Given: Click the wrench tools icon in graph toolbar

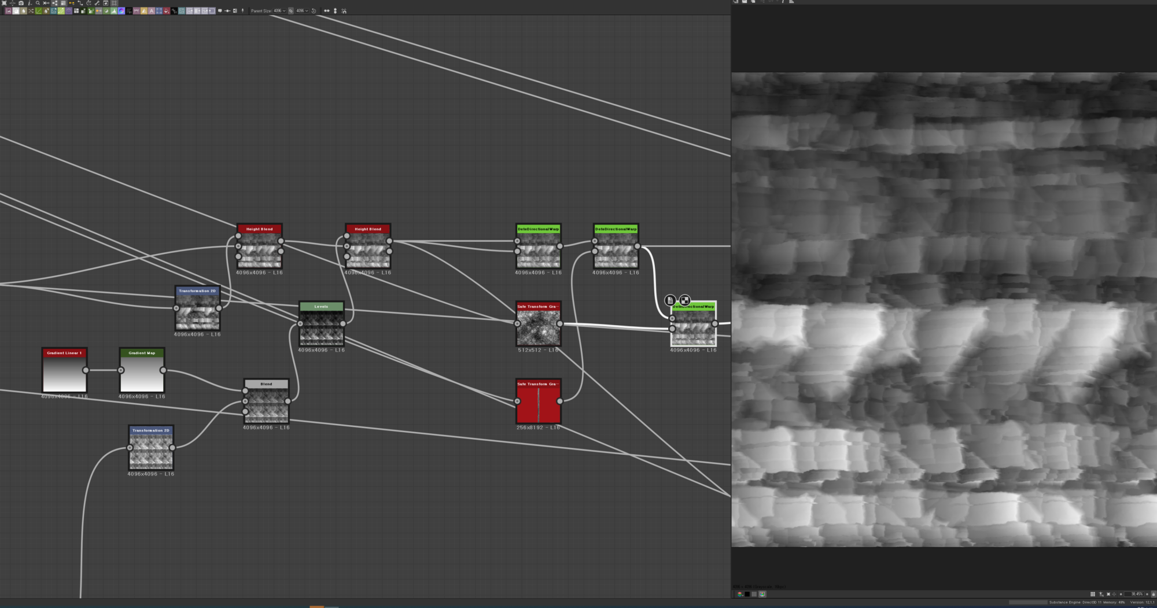Looking at the screenshot, I should coord(97,3).
